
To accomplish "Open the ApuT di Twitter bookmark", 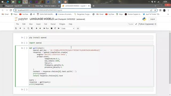I will 151,14.
